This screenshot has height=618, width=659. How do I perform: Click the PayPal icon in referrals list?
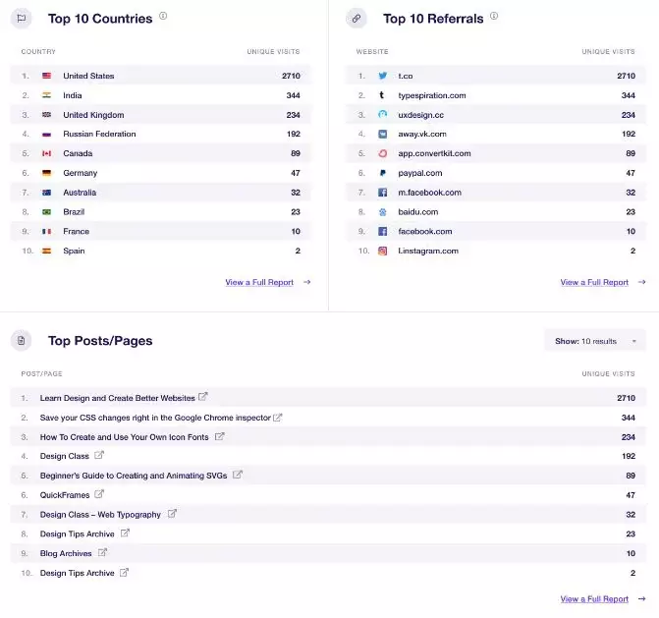pos(382,173)
